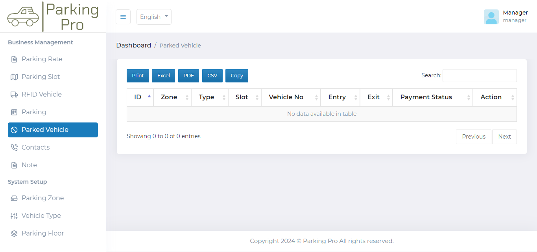537x252 pixels.
Task: Click the Contacts phone icon
Action: coord(14,148)
